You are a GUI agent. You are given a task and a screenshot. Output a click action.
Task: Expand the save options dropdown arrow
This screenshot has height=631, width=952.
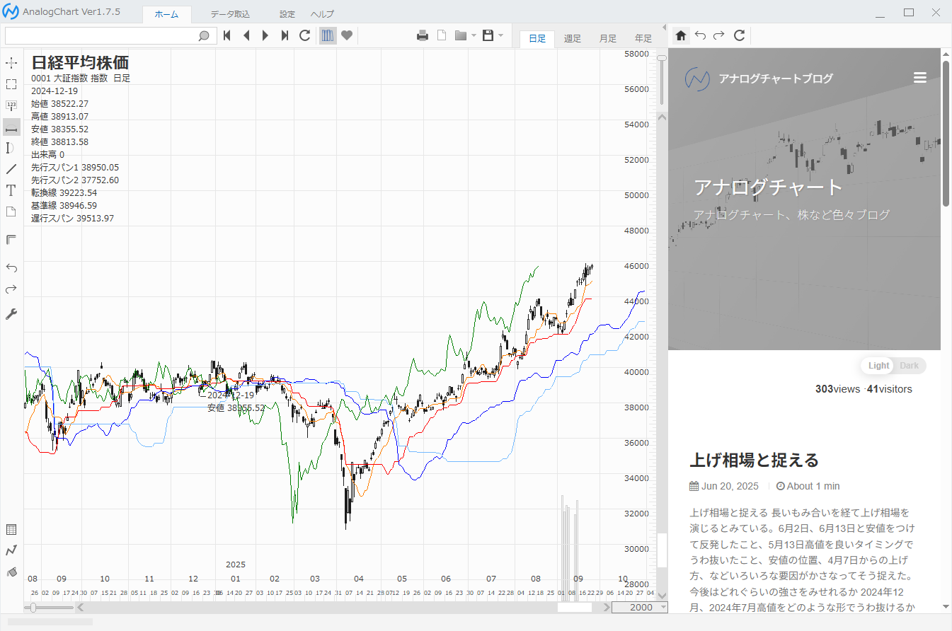pos(500,35)
